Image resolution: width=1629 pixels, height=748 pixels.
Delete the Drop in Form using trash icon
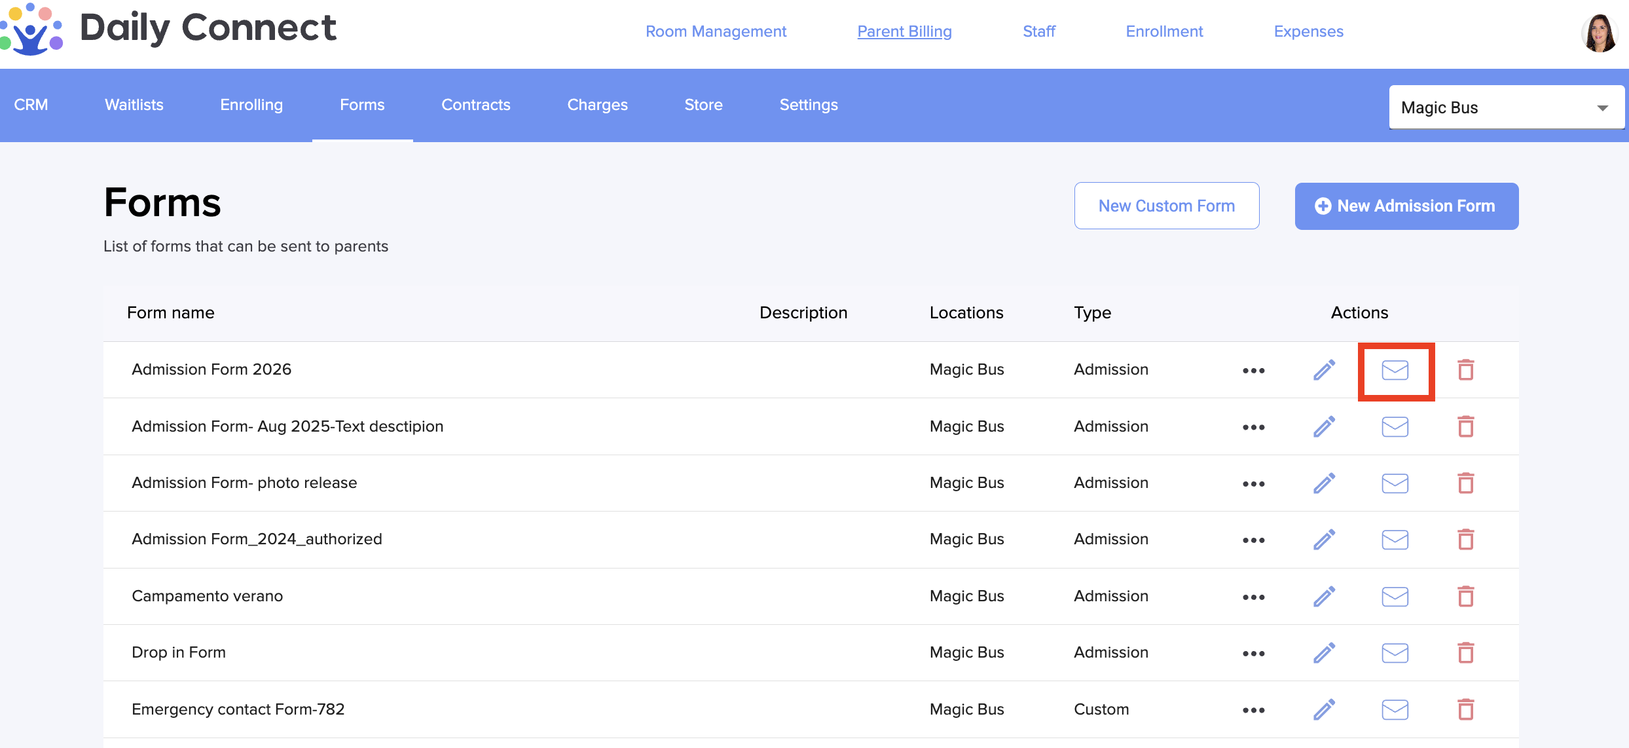(1465, 653)
